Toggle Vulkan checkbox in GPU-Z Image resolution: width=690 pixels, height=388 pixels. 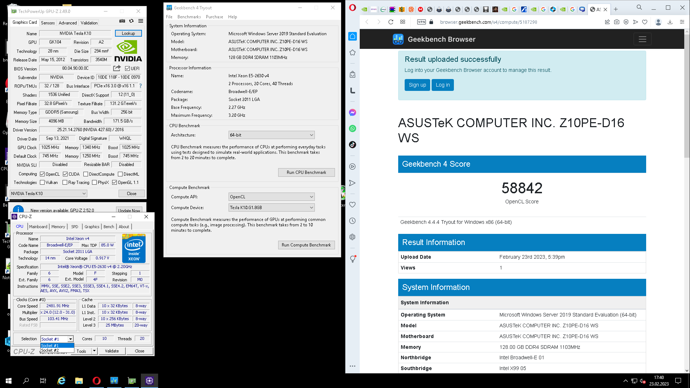tap(42, 183)
